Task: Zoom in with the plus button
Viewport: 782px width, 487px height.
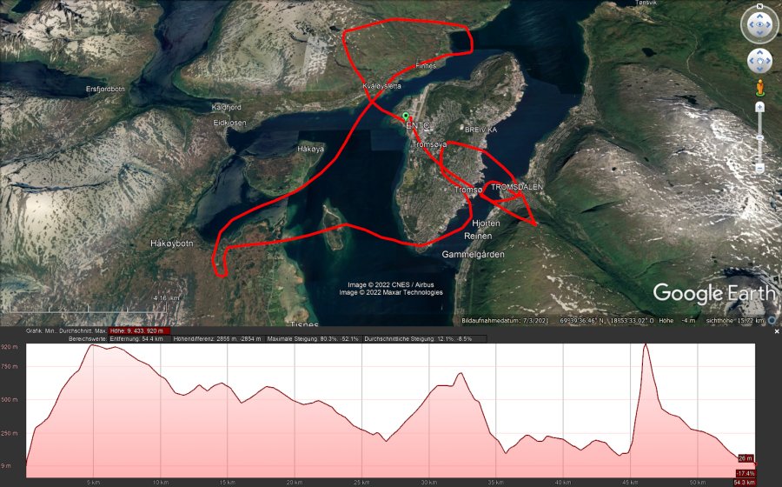Action: (759, 107)
